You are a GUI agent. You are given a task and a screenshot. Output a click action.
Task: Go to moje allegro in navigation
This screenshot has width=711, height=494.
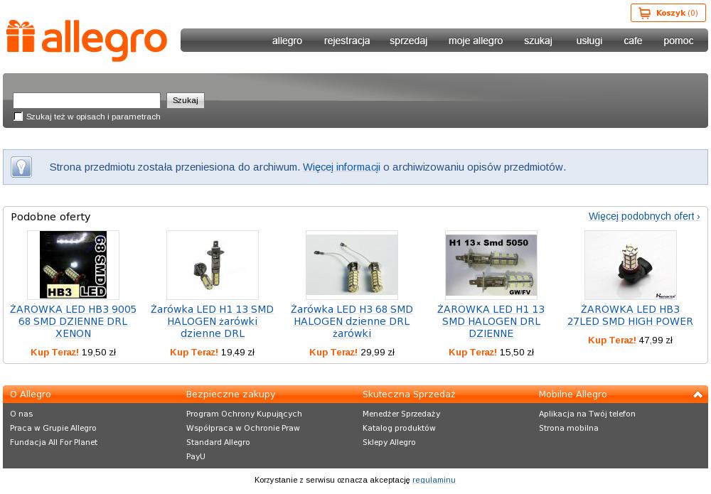pyautogui.click(x=475, y=41)
